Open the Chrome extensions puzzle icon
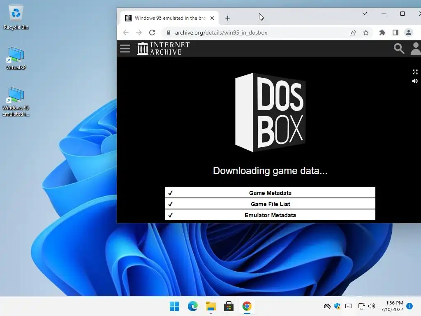421x316 pixels. coord(382,33)
